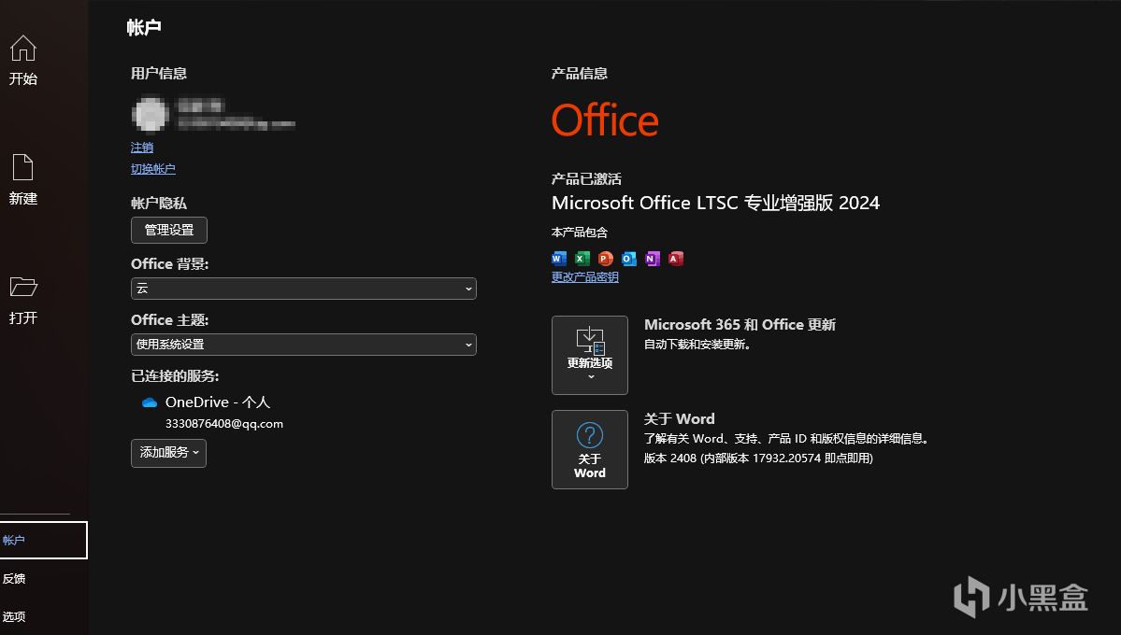Image resolution: width=1121 pixels, height=635 pixels.
Task: Click the Word product icon
Action: pos(559,259)
